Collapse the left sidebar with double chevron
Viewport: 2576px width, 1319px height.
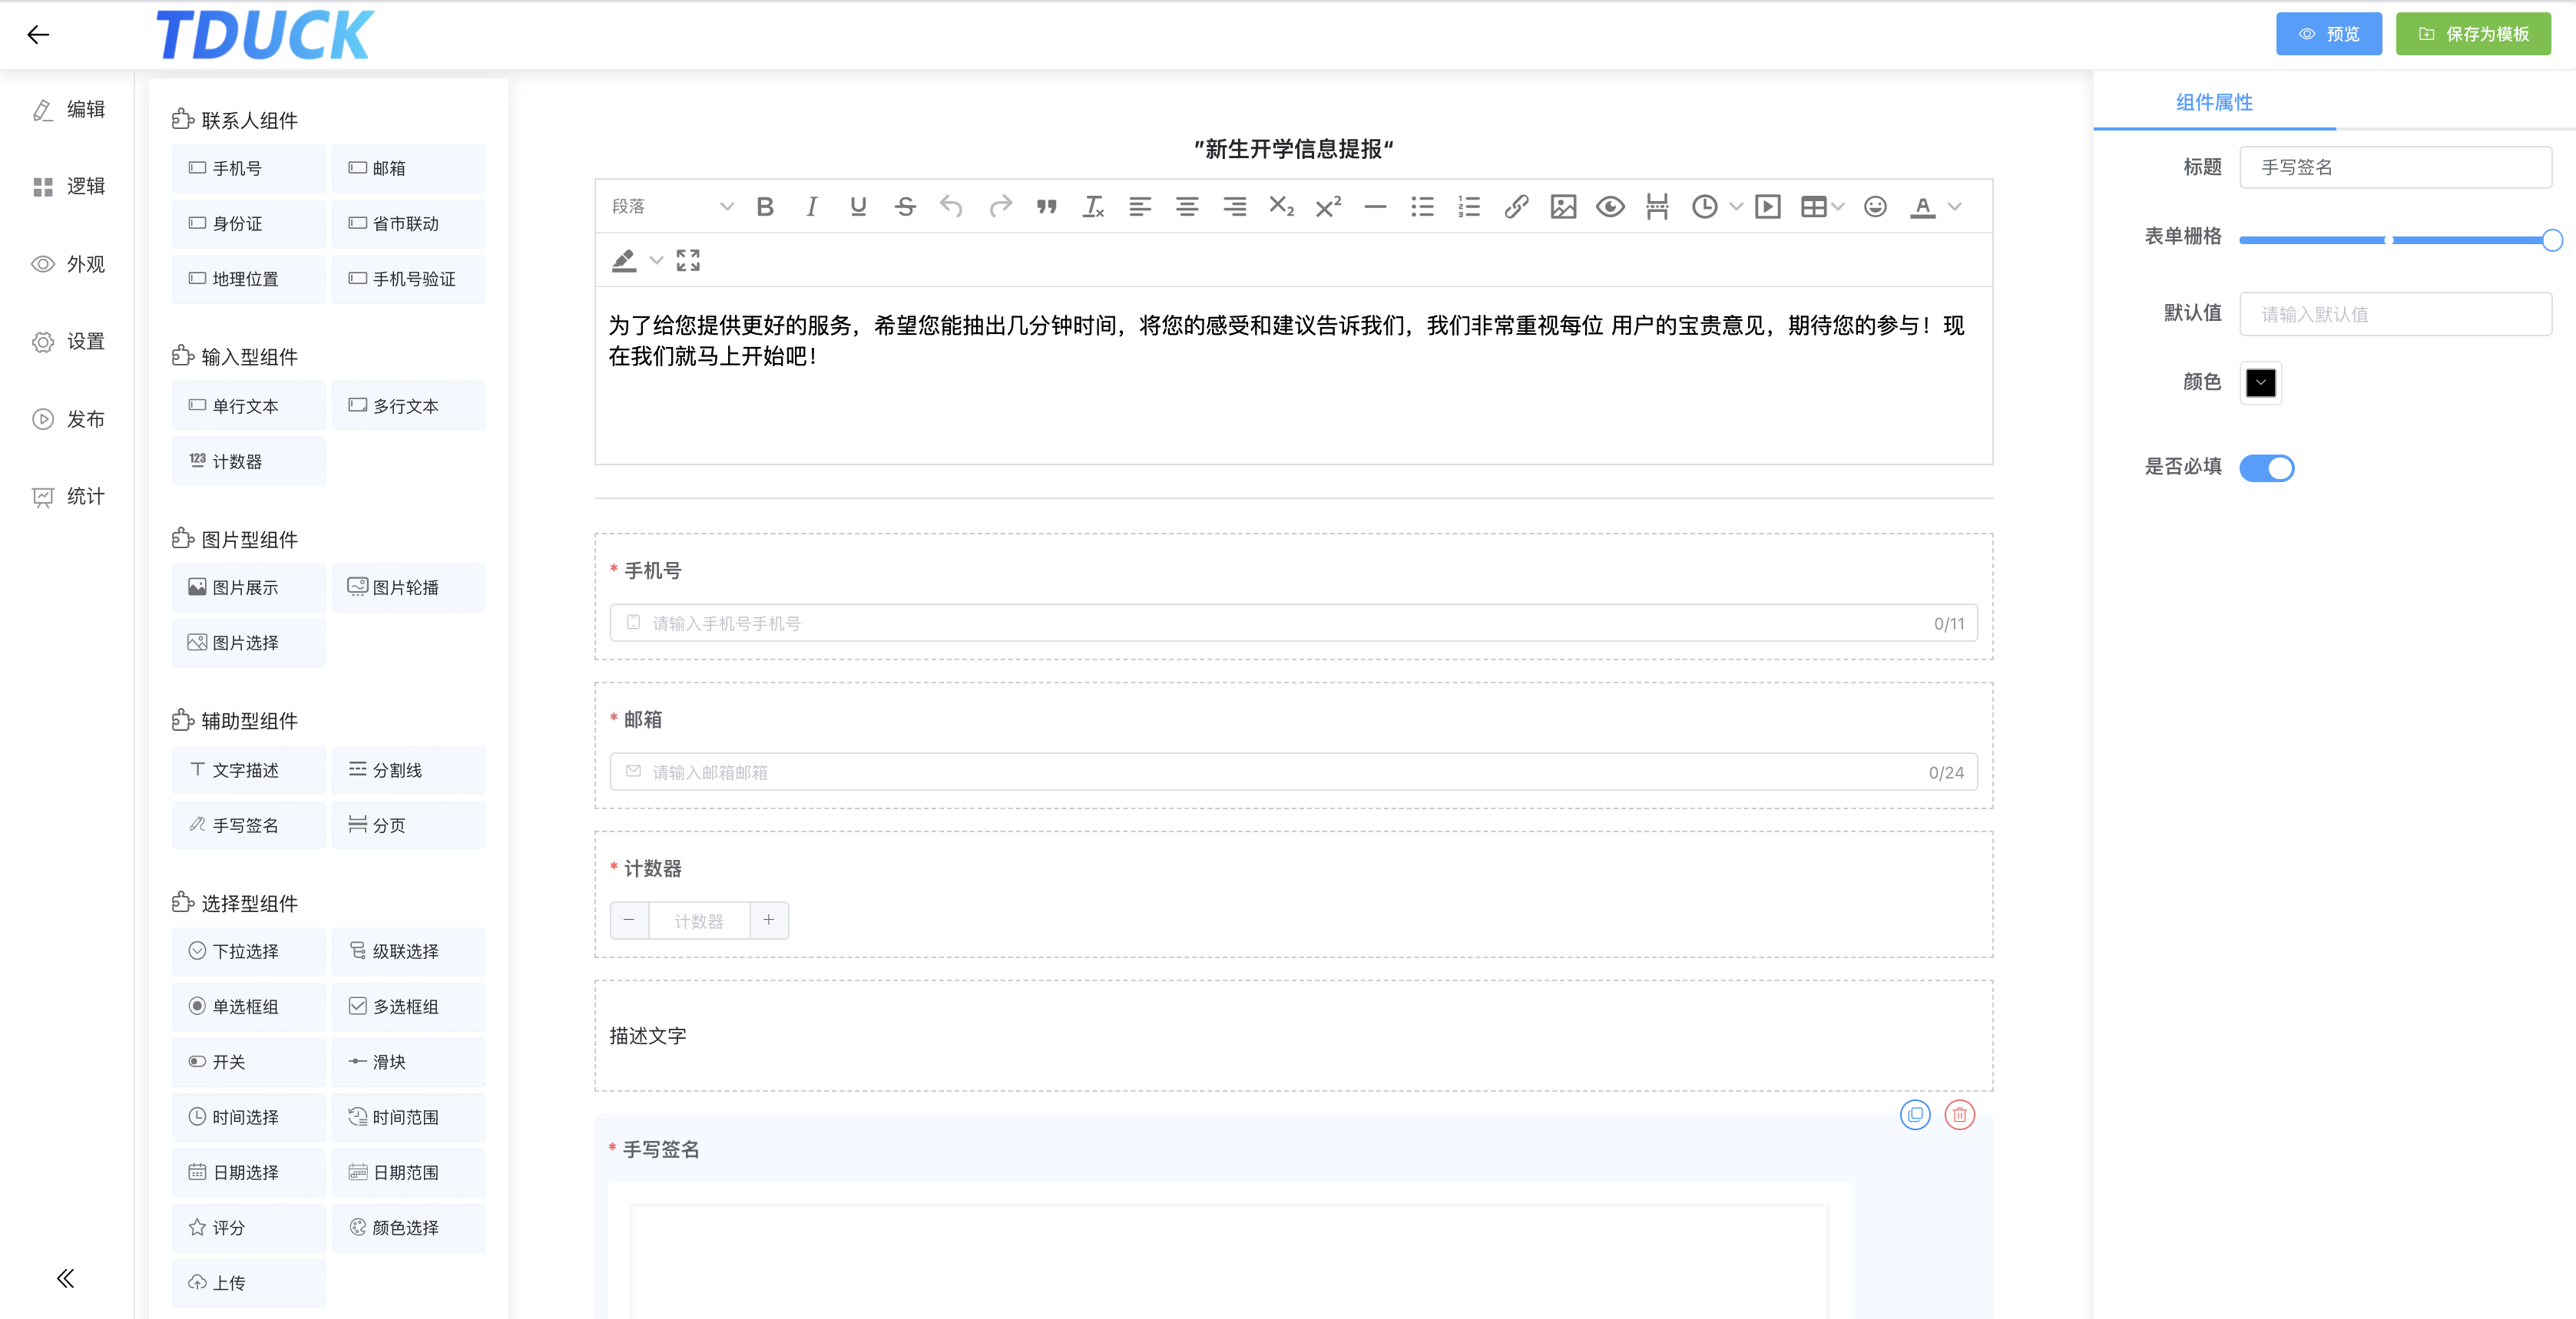65,1278
